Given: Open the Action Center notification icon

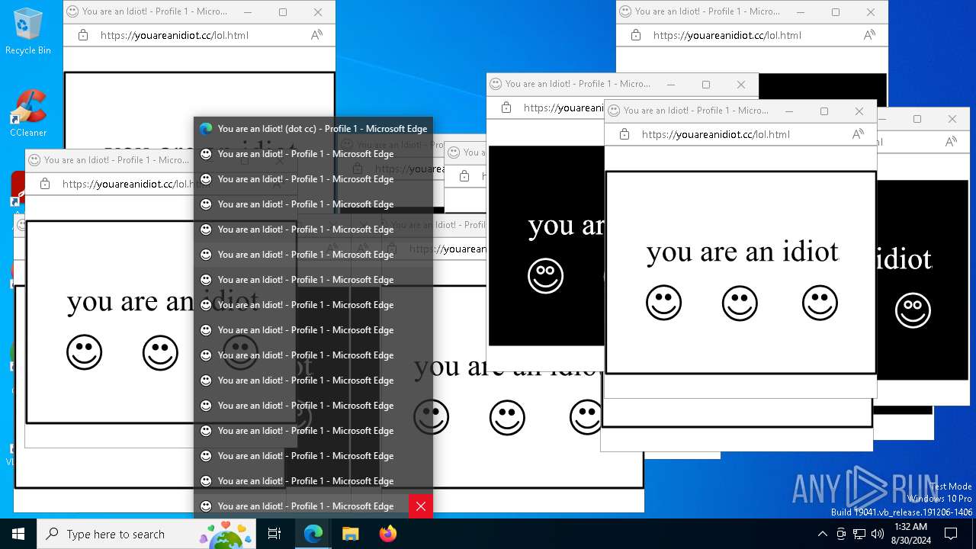Looking at the screenshot, I should coord(951,534).
